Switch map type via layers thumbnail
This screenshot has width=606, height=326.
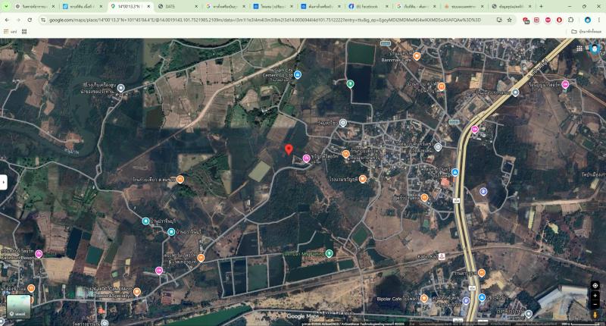point(18,306)
